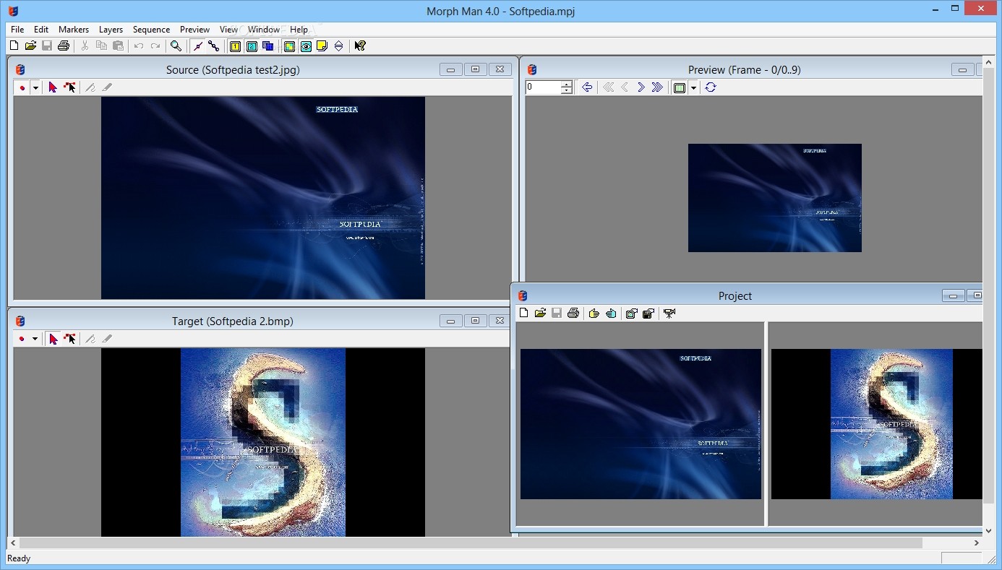Screen dimensions: 1002x570
Task: Click the Copy icon in main toolbar
Action: pyautogui.click(x=101, y=46)
